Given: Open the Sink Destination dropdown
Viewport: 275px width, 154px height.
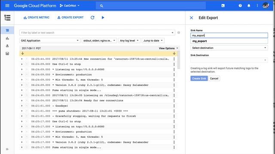Looking at the screenshot, I should [x=229, y=60].
